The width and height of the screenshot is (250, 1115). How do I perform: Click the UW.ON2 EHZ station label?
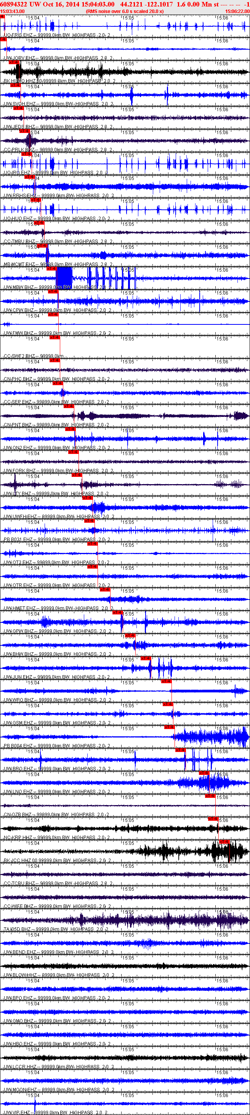58,448
